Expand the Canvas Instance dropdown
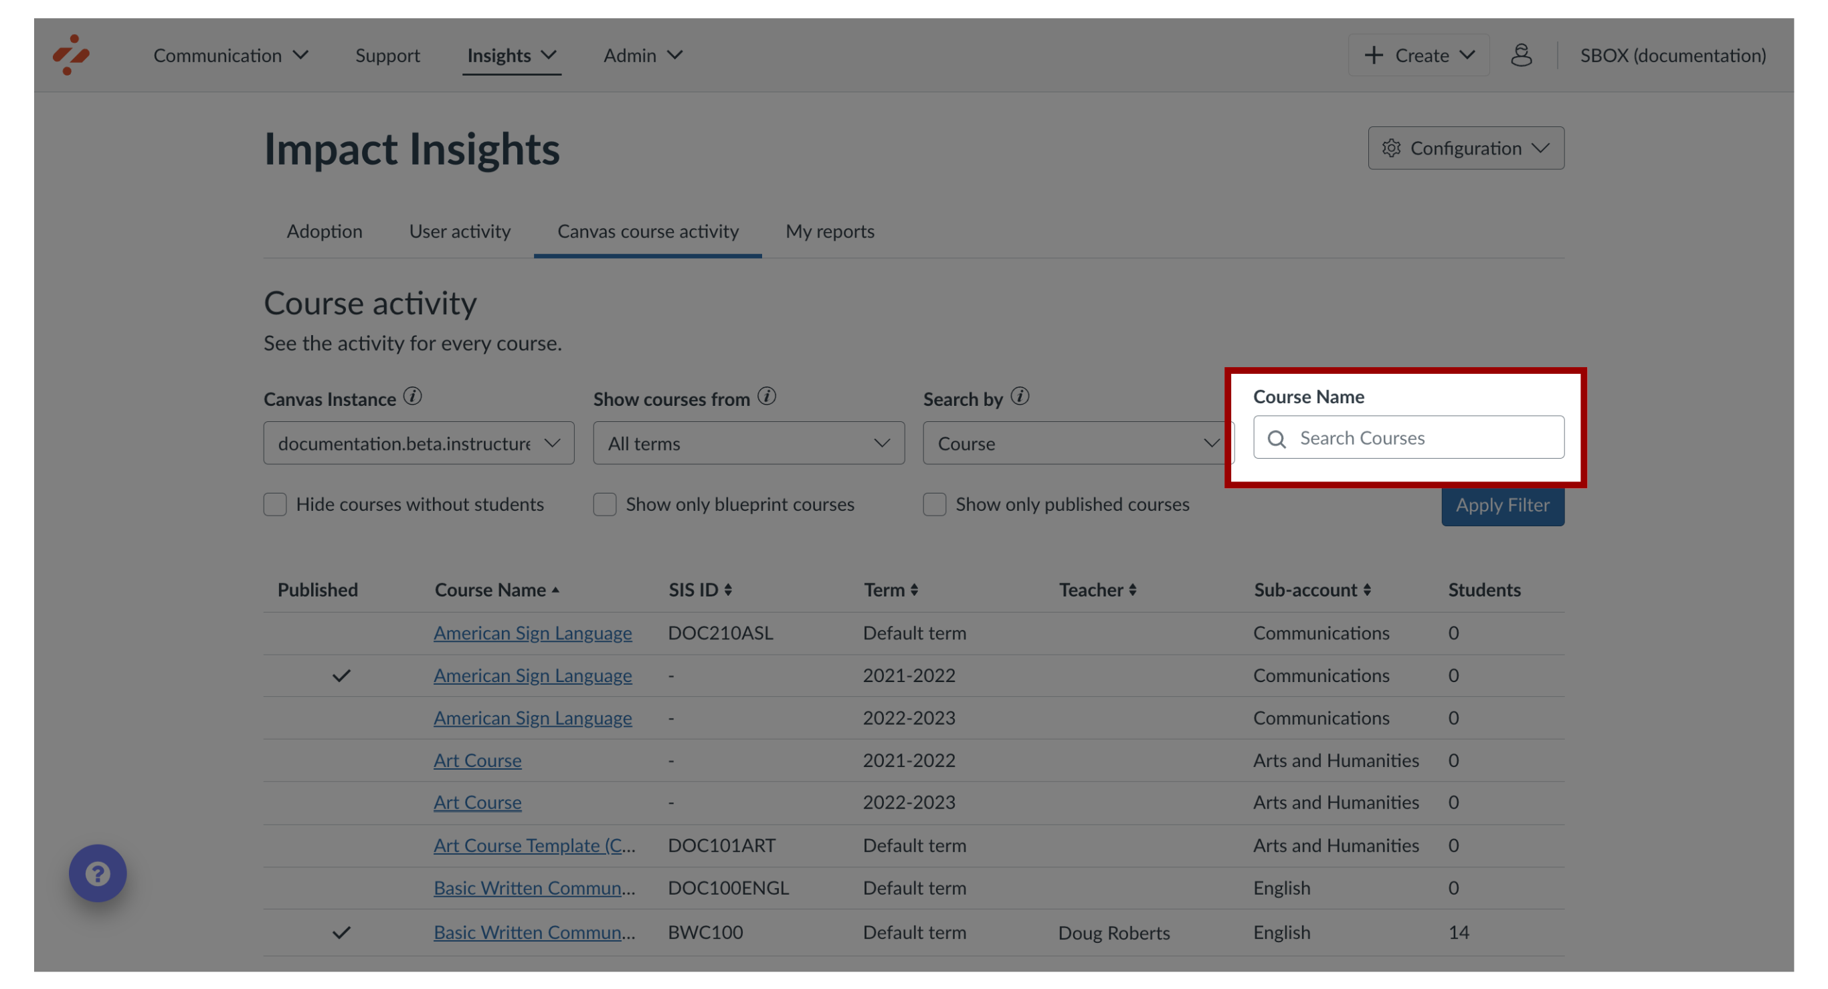 (x=419, y=443)
